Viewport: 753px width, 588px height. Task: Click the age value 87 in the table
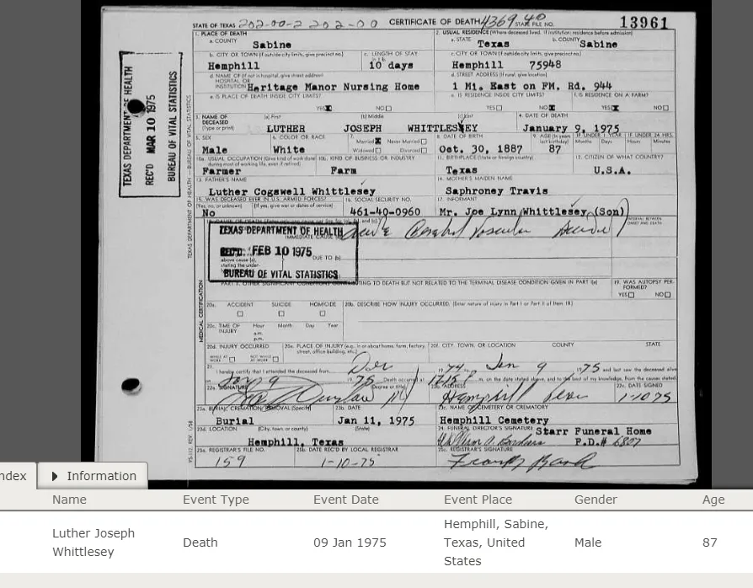point(710,543)
